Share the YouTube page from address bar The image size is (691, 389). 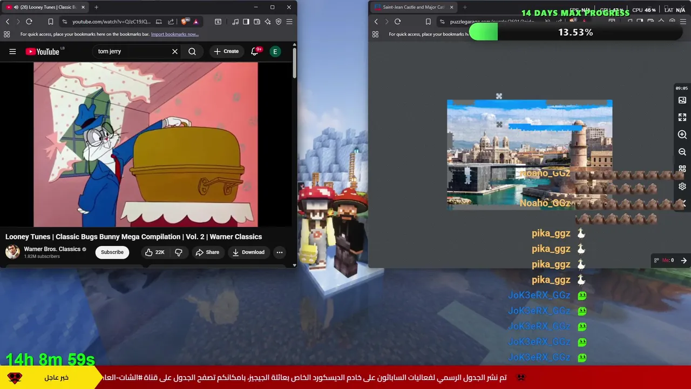(x=171, y=22)
